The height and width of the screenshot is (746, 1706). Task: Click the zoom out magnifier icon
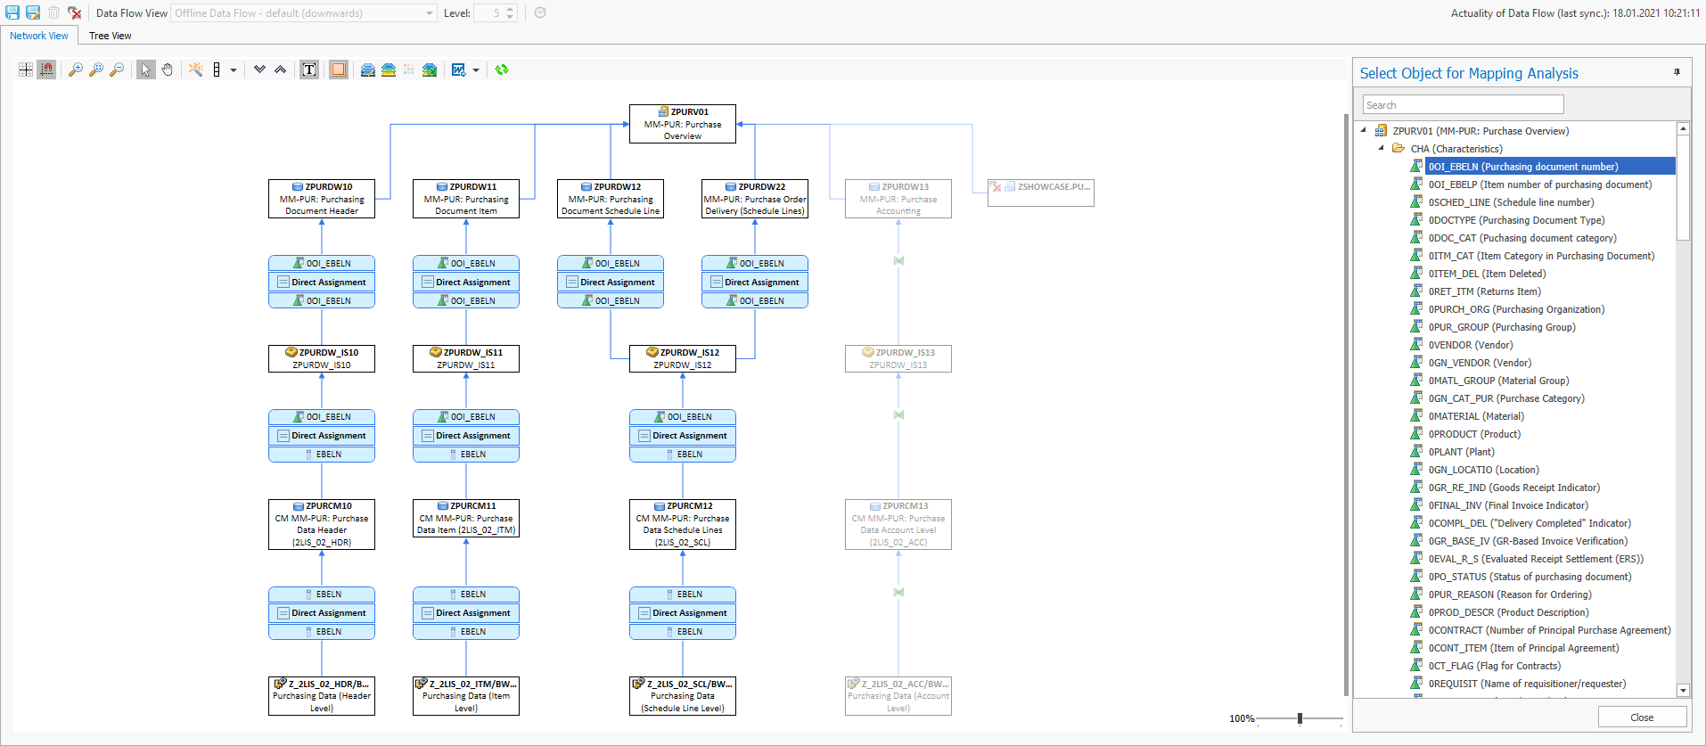pyautogui.click(x=117, y=70)
